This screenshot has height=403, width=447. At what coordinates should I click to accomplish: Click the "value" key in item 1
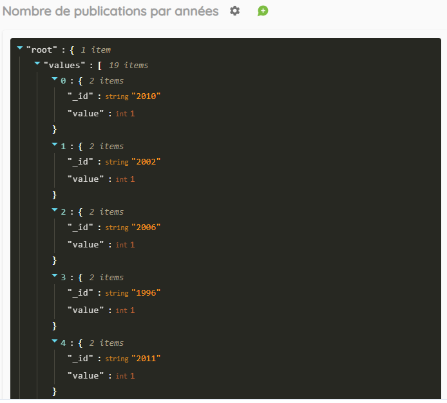coord(86,179)
